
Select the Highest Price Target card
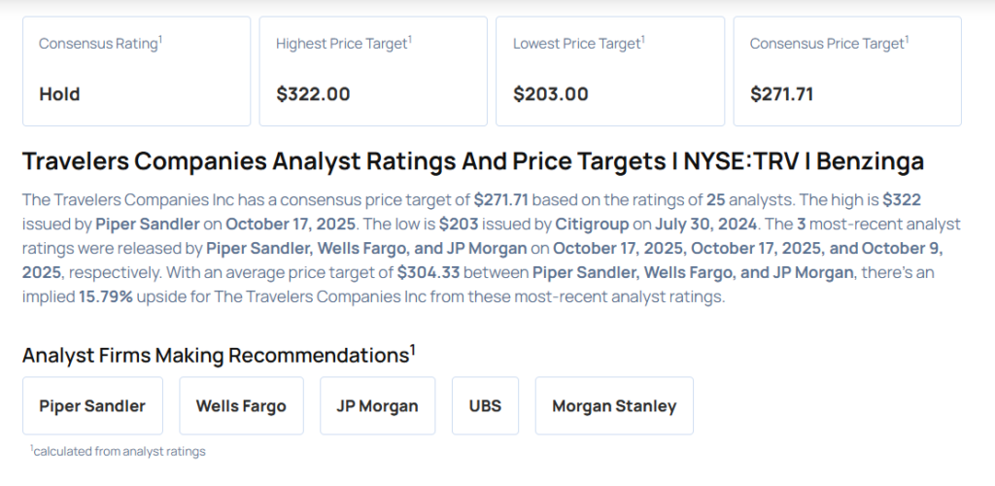(x=372, y=71)
